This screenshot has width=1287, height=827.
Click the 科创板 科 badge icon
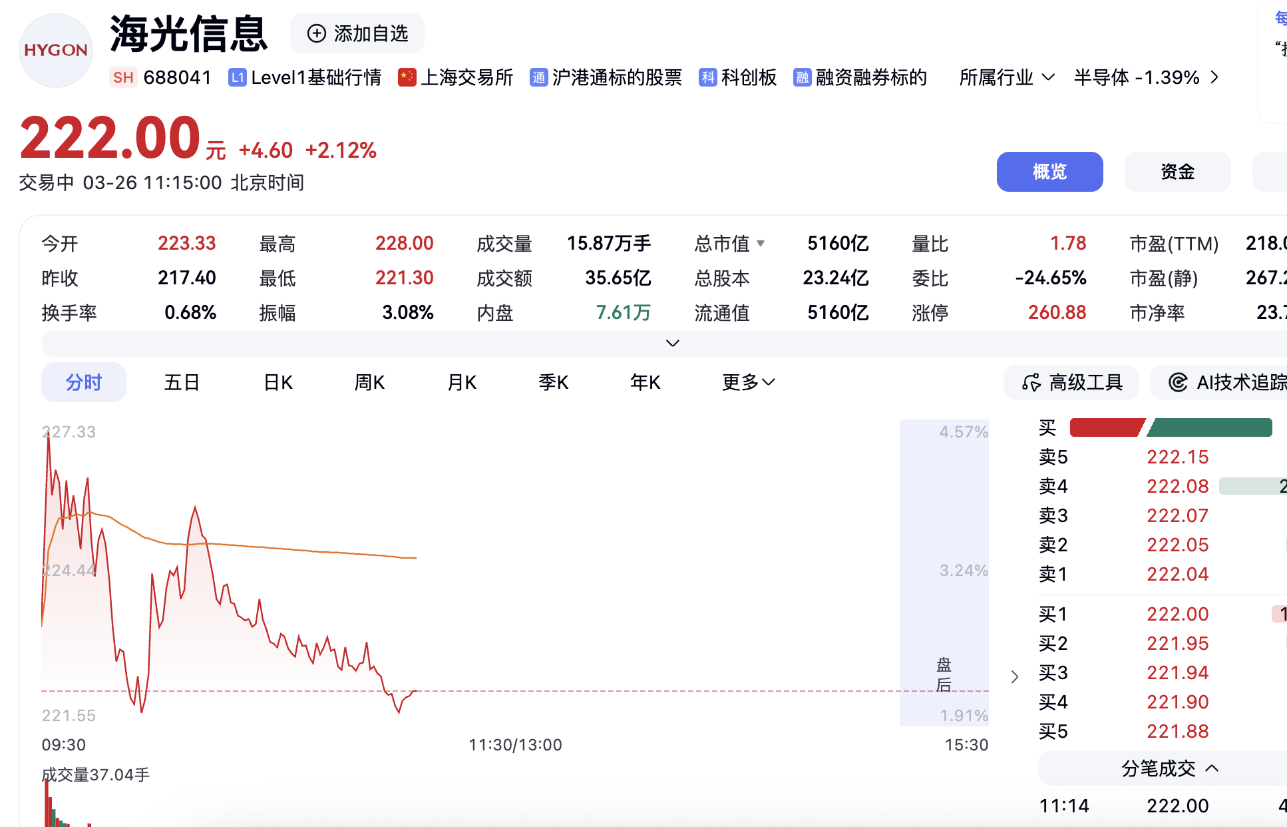point(707,78)
